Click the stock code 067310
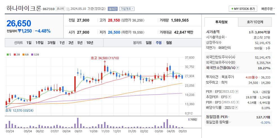This screenshot has height=138, width=278. pos(49,9)
